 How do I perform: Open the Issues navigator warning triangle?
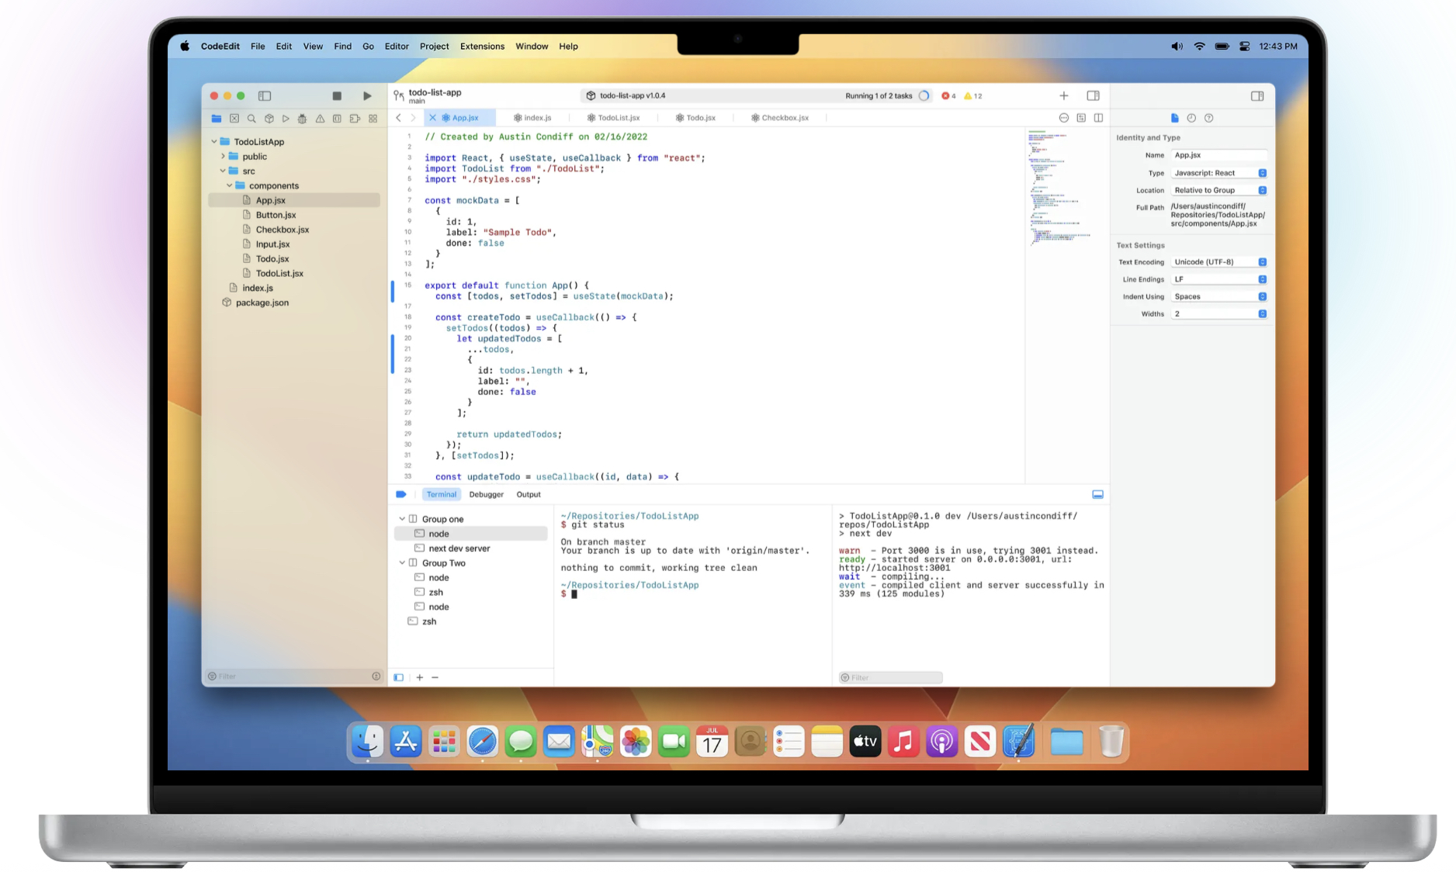[320, 118]
